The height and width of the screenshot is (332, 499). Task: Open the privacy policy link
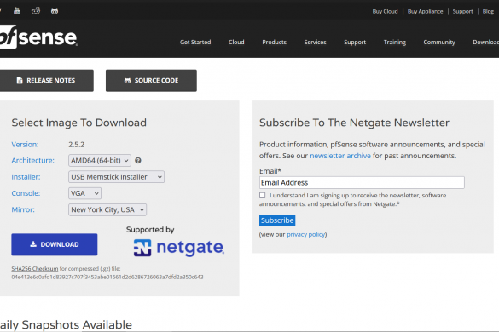[306, 234]
